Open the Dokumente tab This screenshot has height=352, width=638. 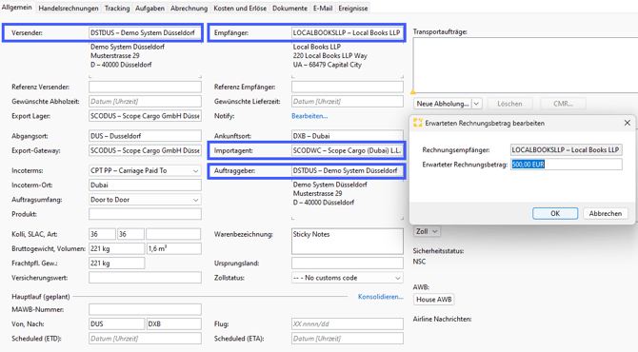pyautogui.click(x=289, y=9)
